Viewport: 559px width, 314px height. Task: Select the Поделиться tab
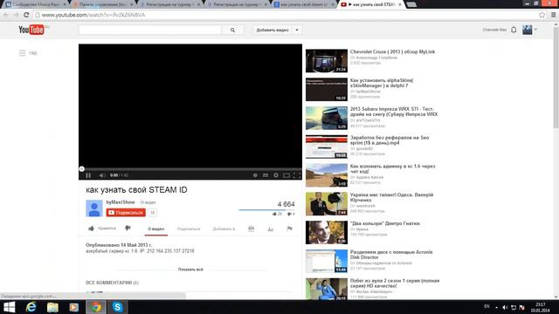189,229
